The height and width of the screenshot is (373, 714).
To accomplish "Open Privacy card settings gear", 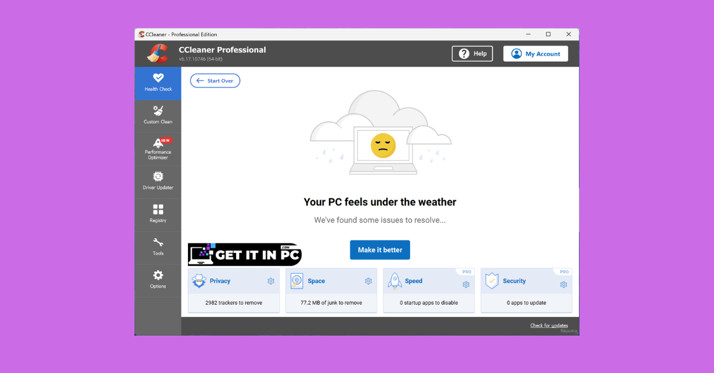I will 271,282.
